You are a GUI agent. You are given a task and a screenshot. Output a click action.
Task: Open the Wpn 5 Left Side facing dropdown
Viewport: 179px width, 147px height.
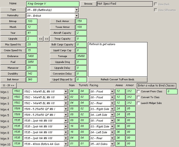coord(112,115)
